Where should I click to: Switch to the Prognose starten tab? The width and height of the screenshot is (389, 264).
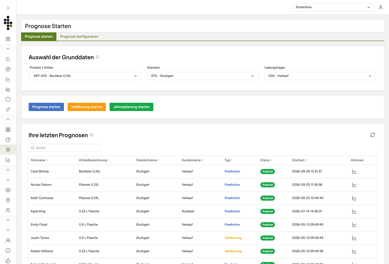(39, 36)
